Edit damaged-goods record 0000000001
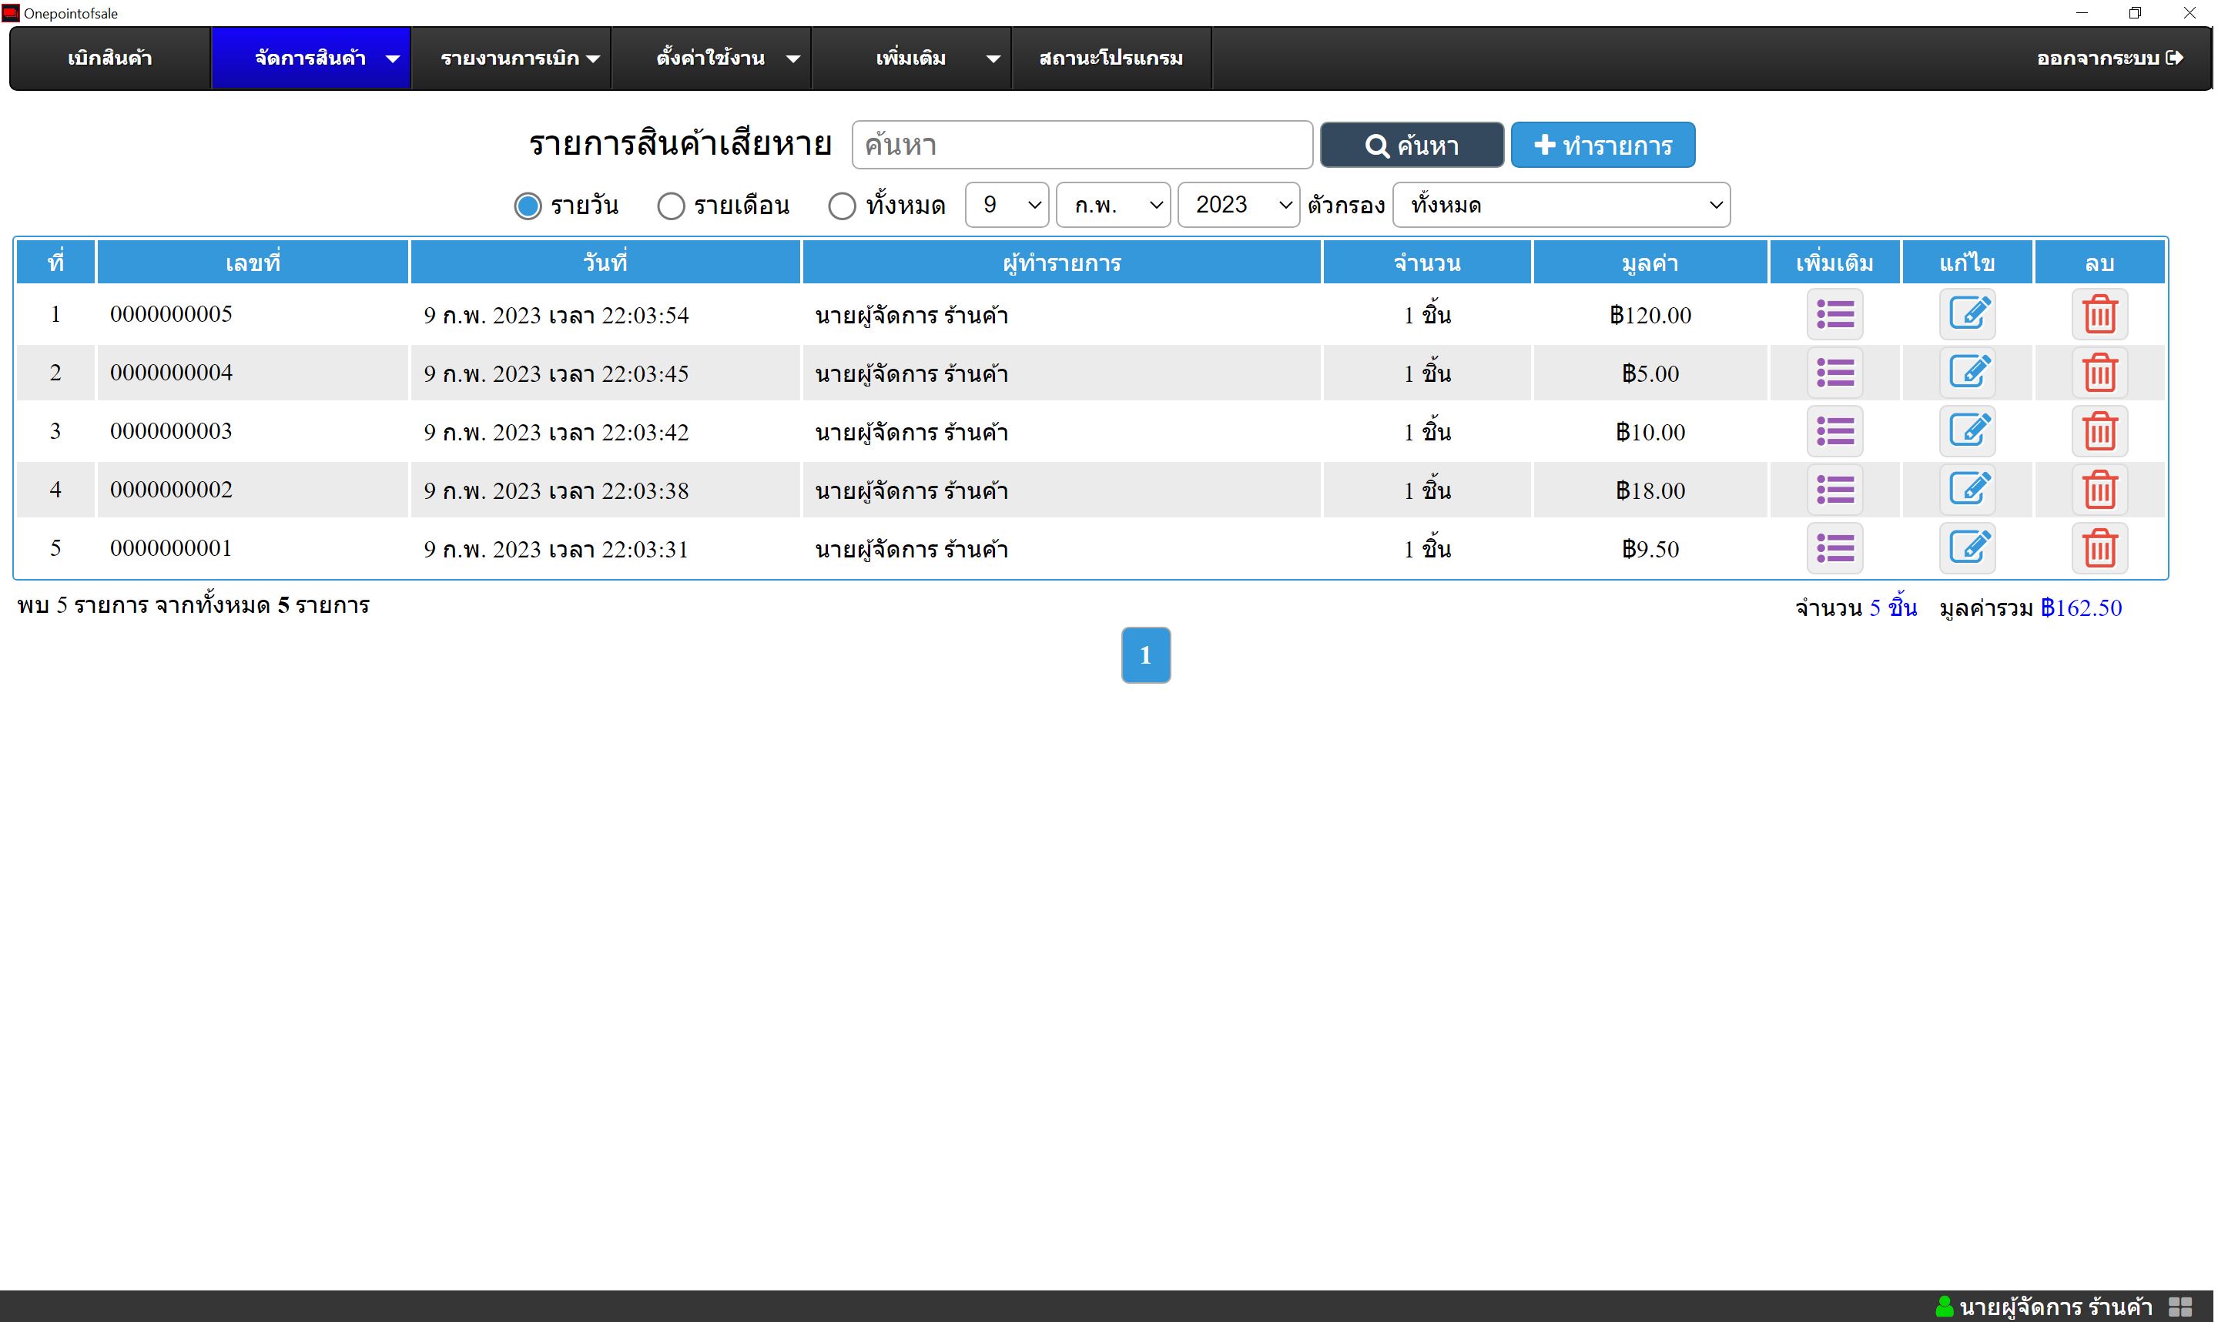The width and height of the screenshot is (2218, 1322). pos(1967,548)
